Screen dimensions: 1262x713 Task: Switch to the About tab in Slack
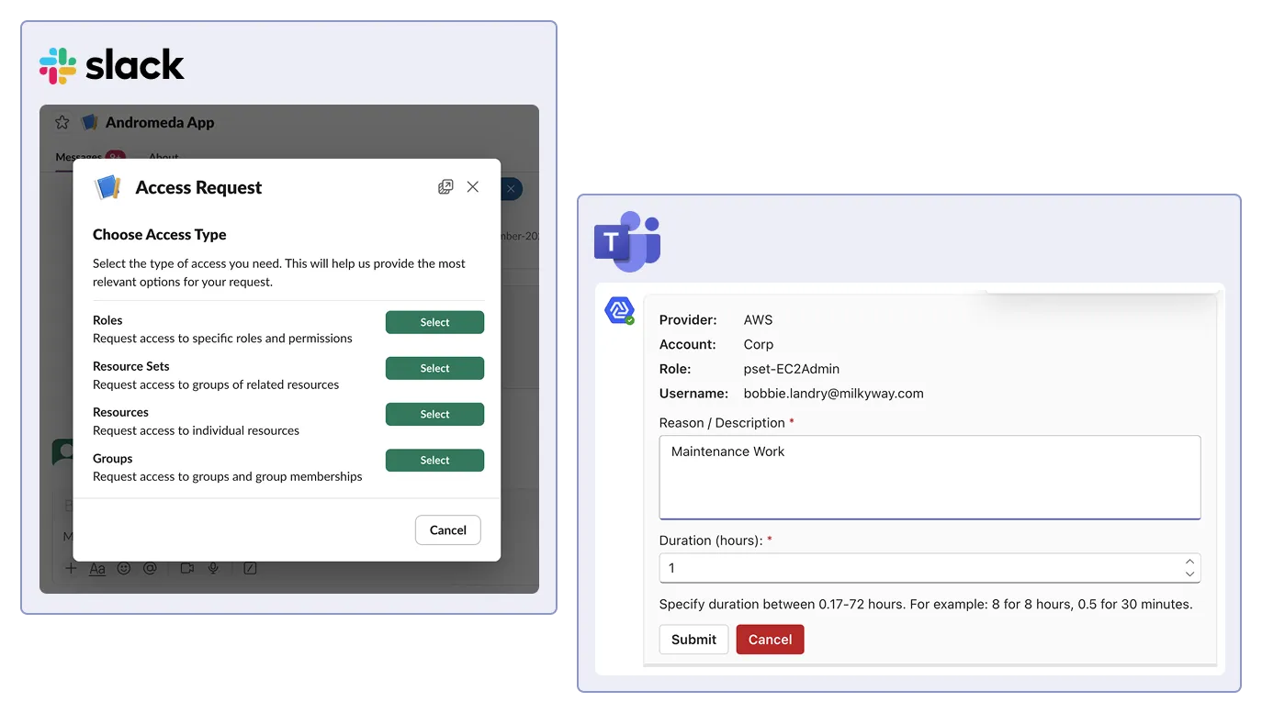pyautogui.click(x=163, y=157)
